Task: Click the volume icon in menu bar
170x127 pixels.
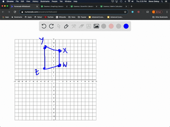Action: click(133, 1)
